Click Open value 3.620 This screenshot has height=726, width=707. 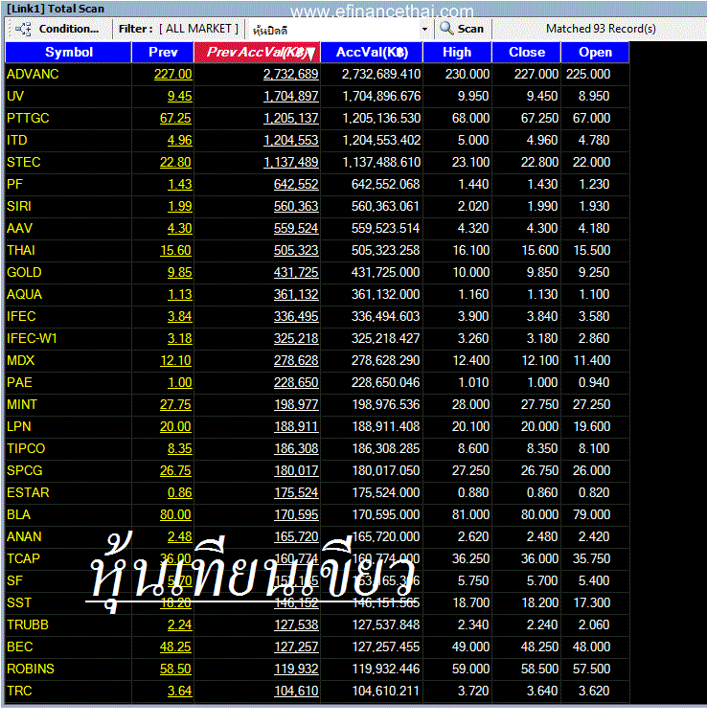594,691
